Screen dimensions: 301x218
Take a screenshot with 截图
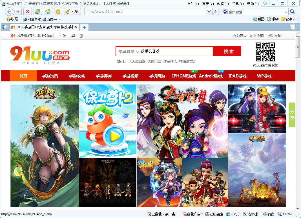259,19
